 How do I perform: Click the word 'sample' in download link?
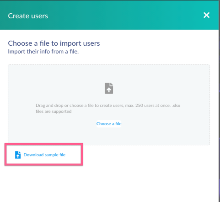[x=52, y=155]
